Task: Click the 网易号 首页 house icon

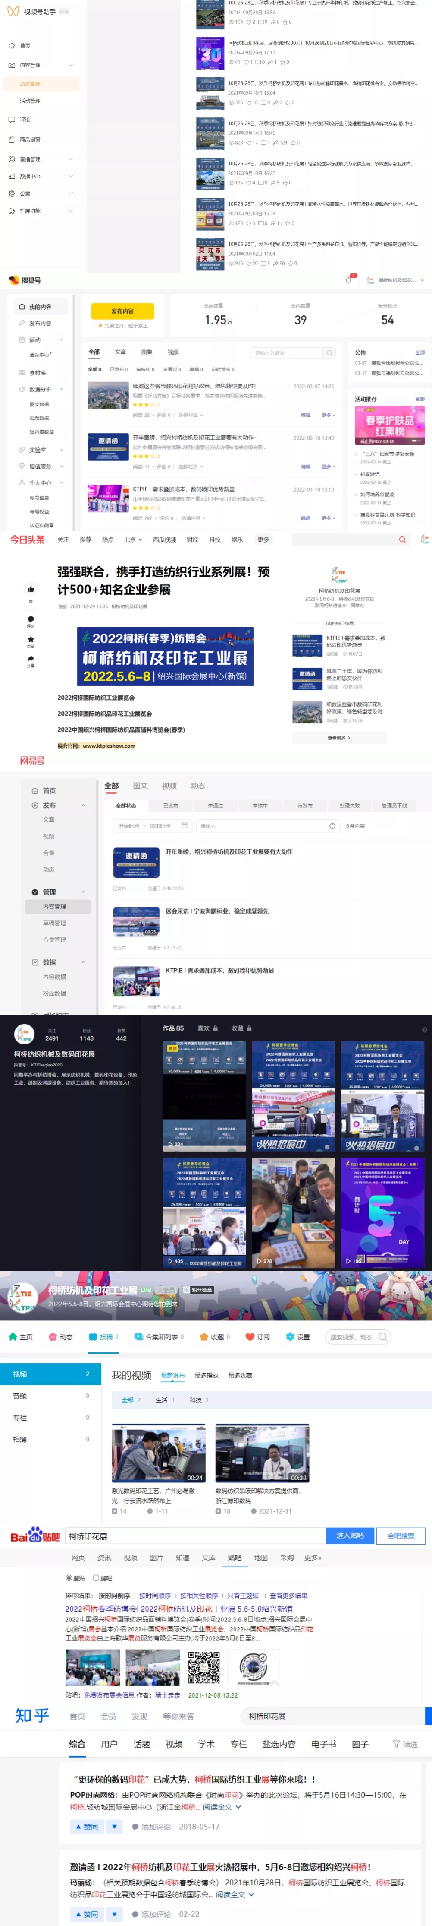Action: pos(35,790)
